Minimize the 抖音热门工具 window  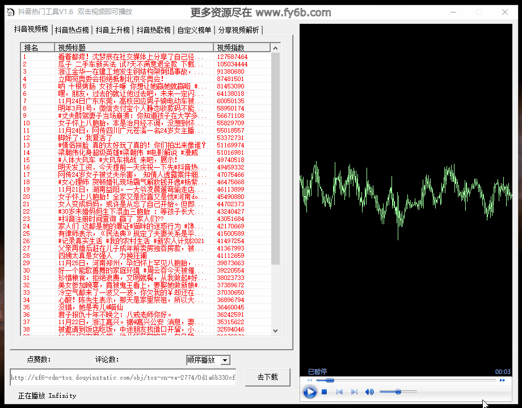(453, 12)
